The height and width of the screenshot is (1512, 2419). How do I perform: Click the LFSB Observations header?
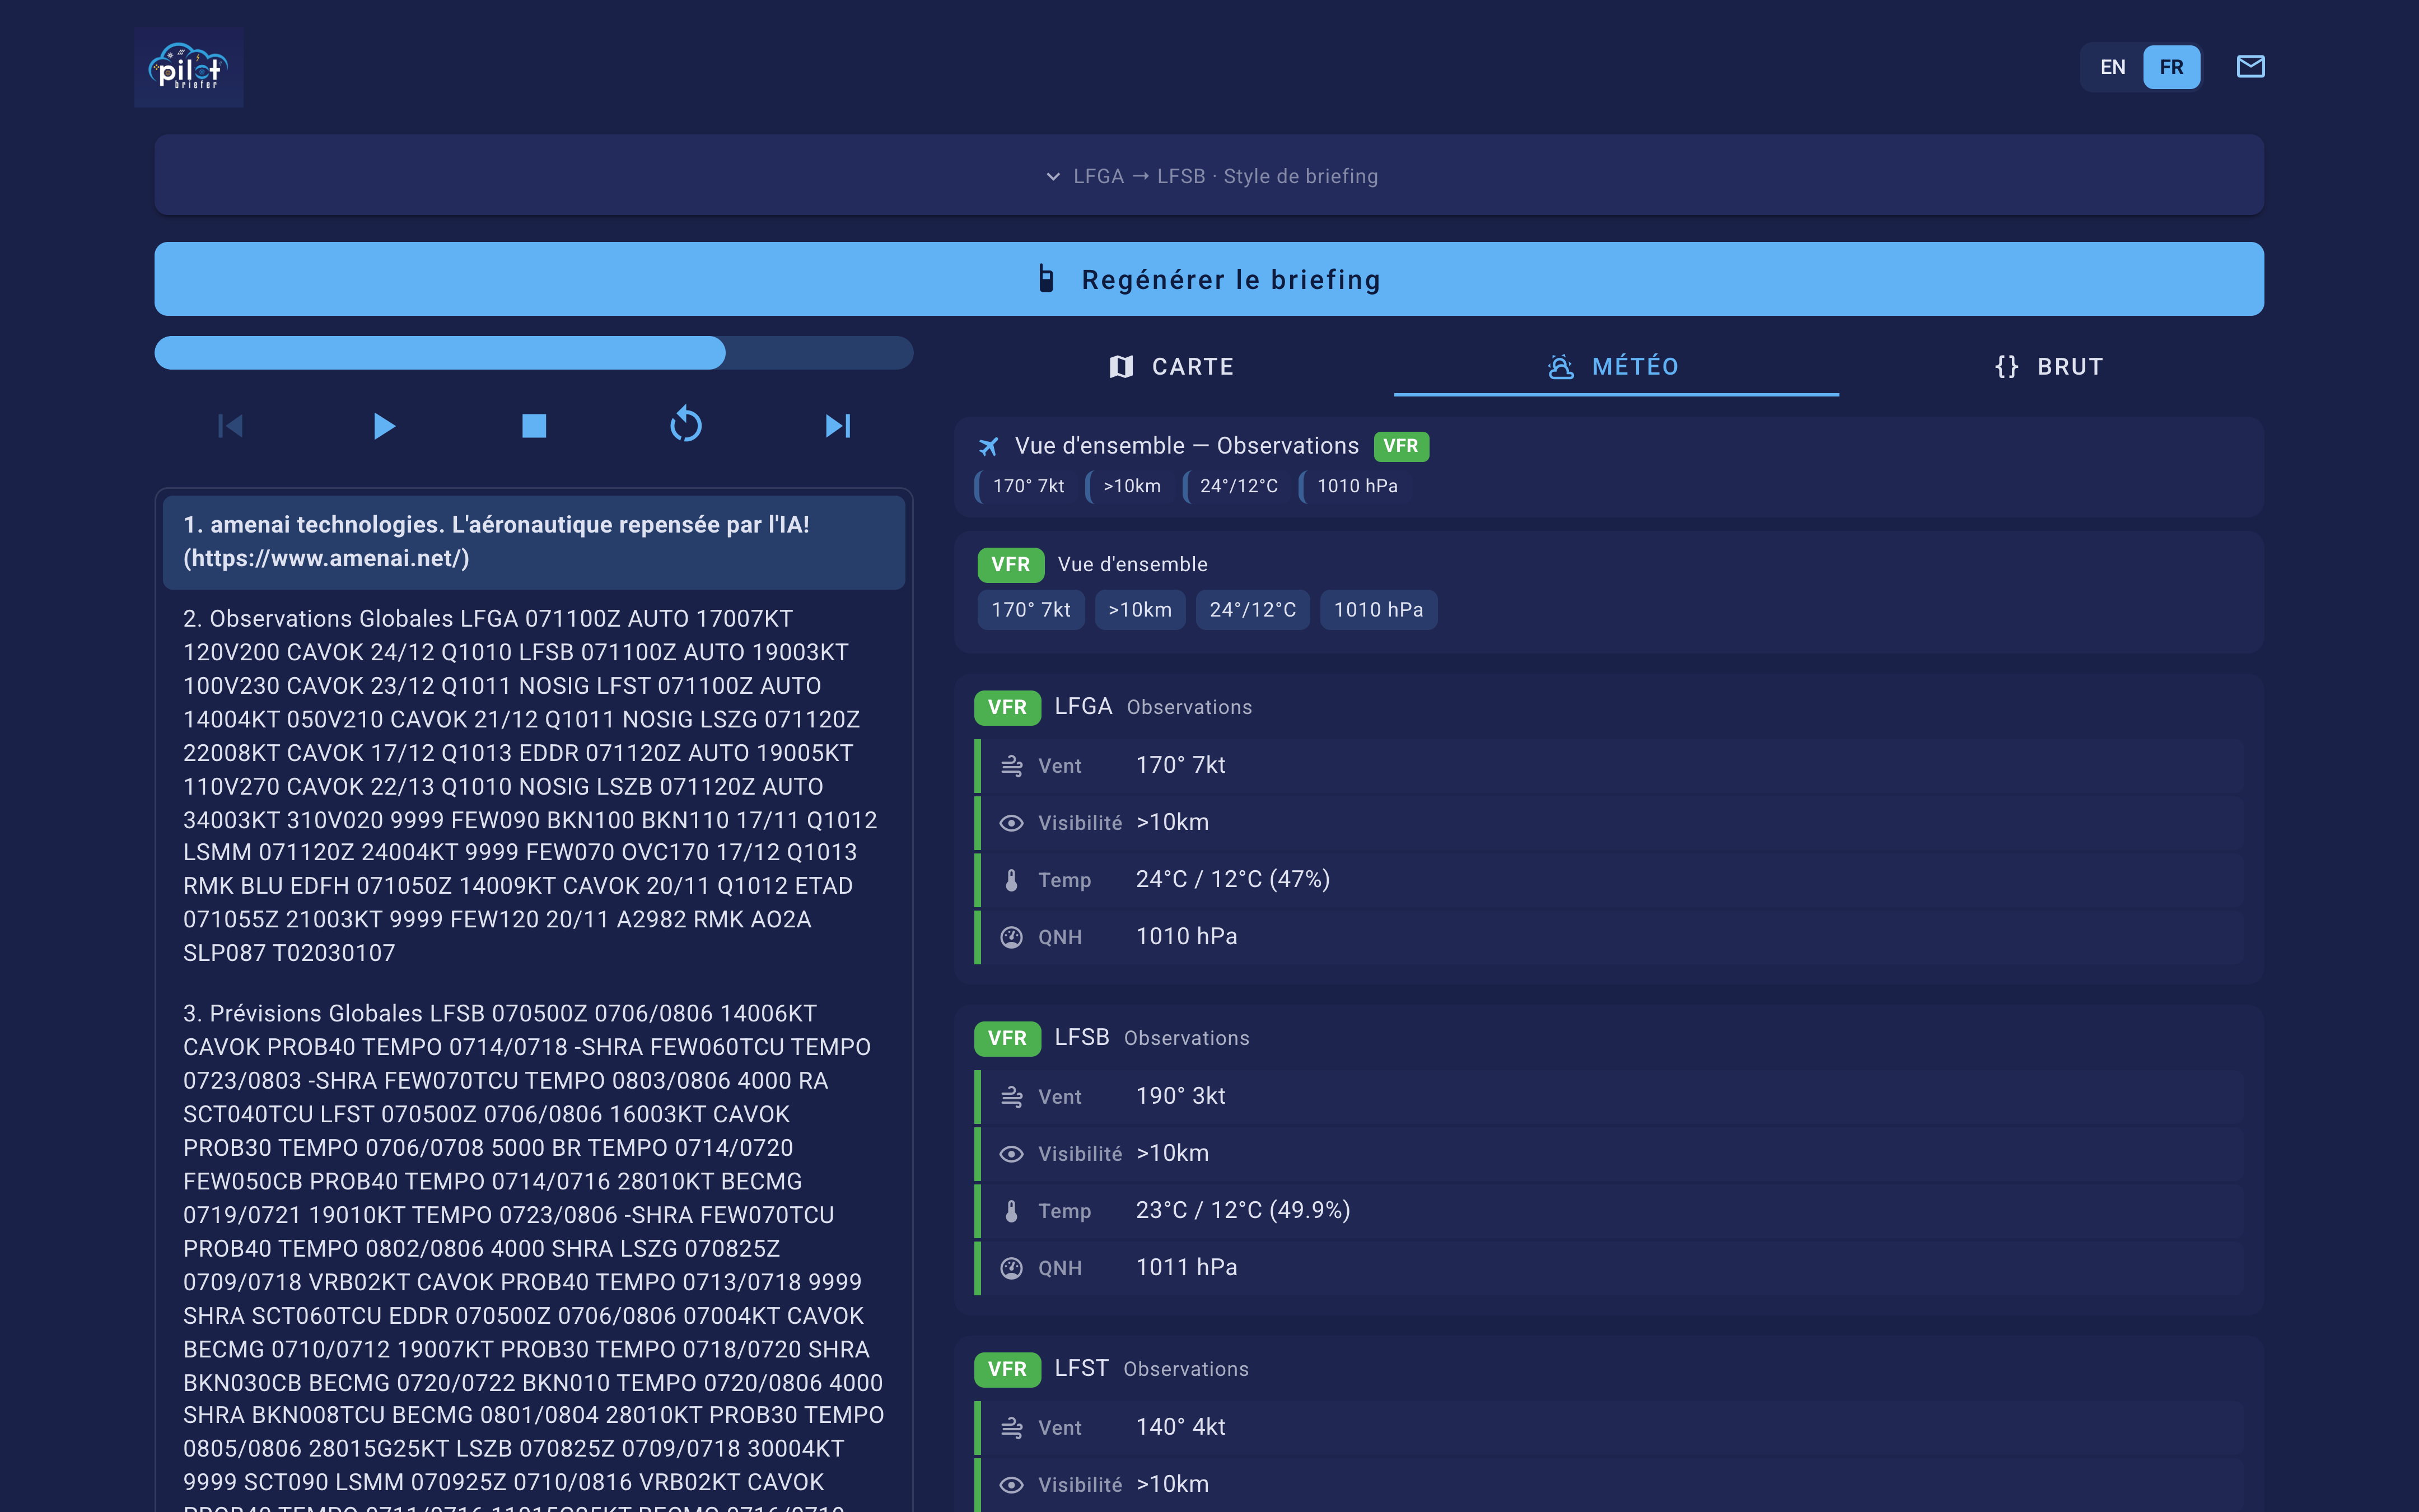tap(1151, 1038)
